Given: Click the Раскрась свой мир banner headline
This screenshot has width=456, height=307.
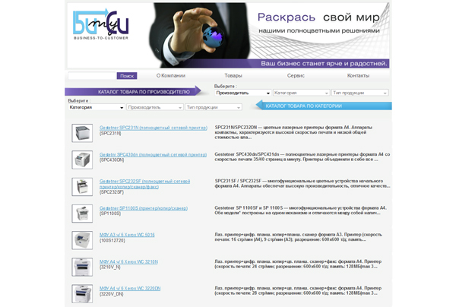Looking at the screenshot, I should point(318,17).
